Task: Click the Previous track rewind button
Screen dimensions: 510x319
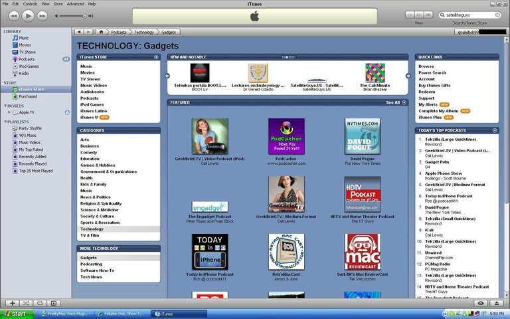Action: (14, 16)
